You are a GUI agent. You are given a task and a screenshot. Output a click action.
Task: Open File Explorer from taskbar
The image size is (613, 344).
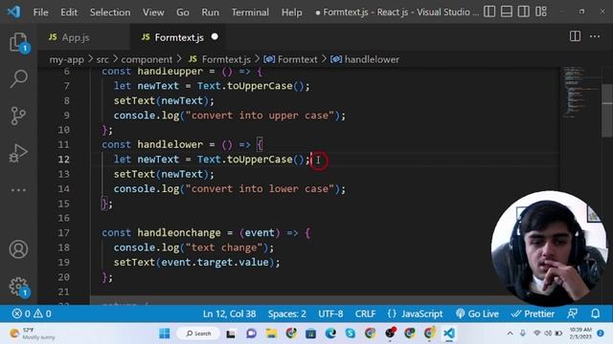(x=271, y=333)
